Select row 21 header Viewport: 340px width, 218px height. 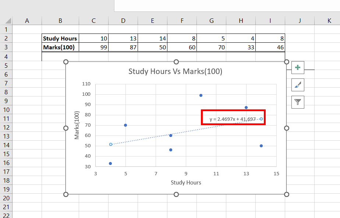6,207
